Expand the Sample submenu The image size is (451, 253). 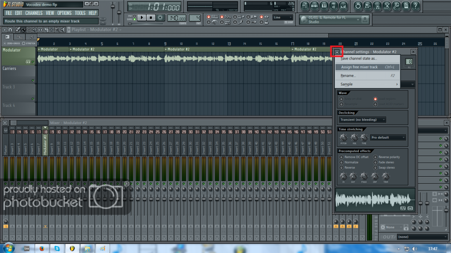368,84
